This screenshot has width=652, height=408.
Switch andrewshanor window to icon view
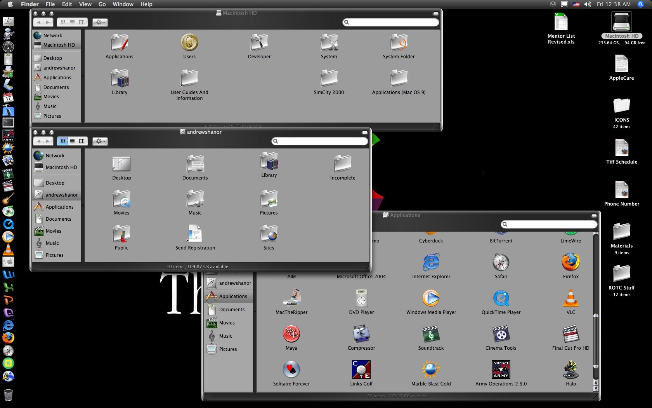tap(63, 141)
